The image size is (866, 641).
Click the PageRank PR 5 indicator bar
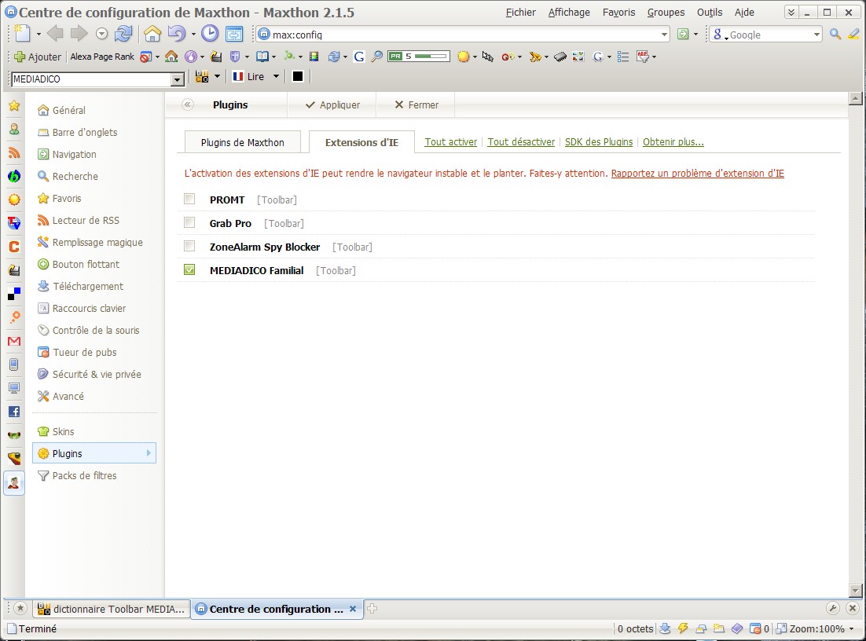(419, 57)
